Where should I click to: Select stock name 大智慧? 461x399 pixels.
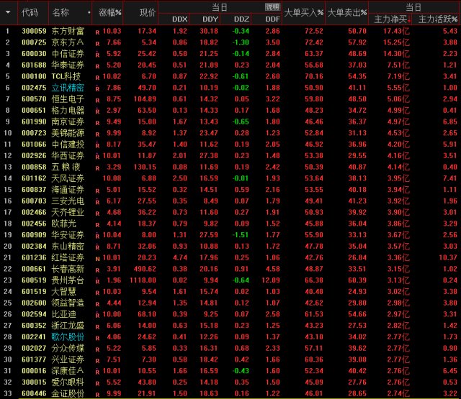click(x=64, y=292)
